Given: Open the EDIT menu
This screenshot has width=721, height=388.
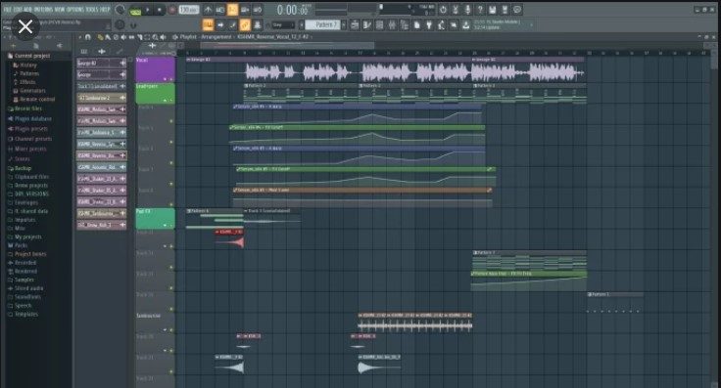Looking at the screenshot, I should (x=18, y=9).
